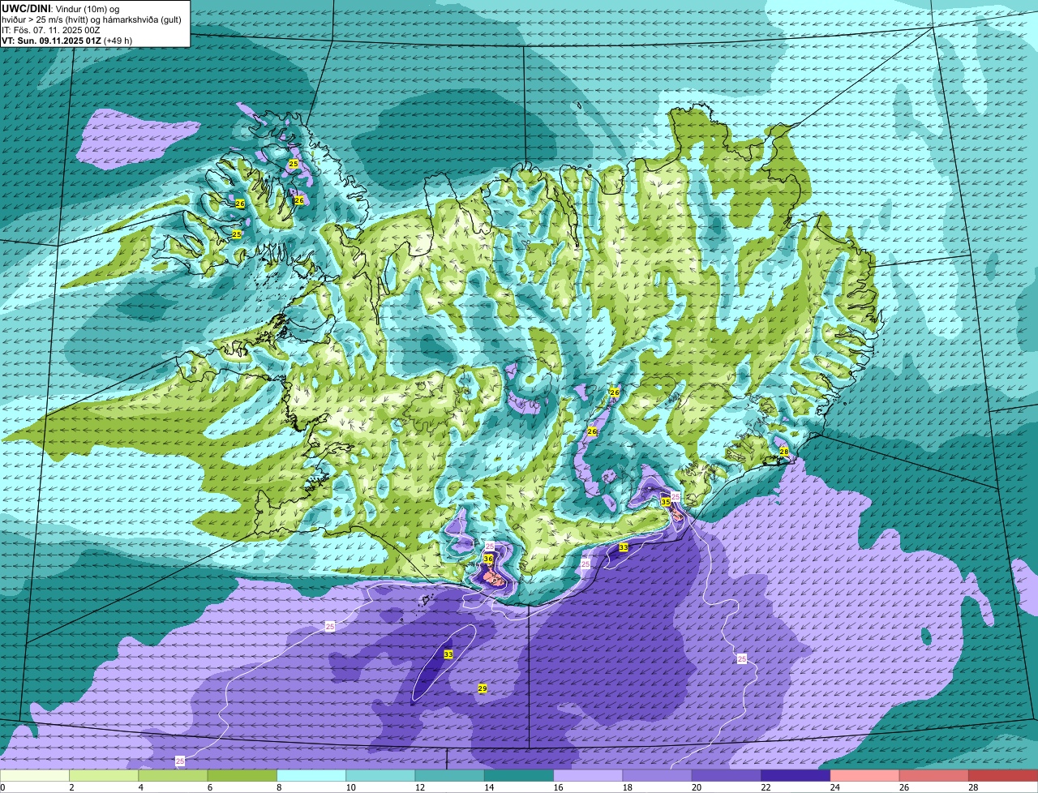1038x793 pixels.
Task: Click the legend scale number "28"
Action: (974, 787)
